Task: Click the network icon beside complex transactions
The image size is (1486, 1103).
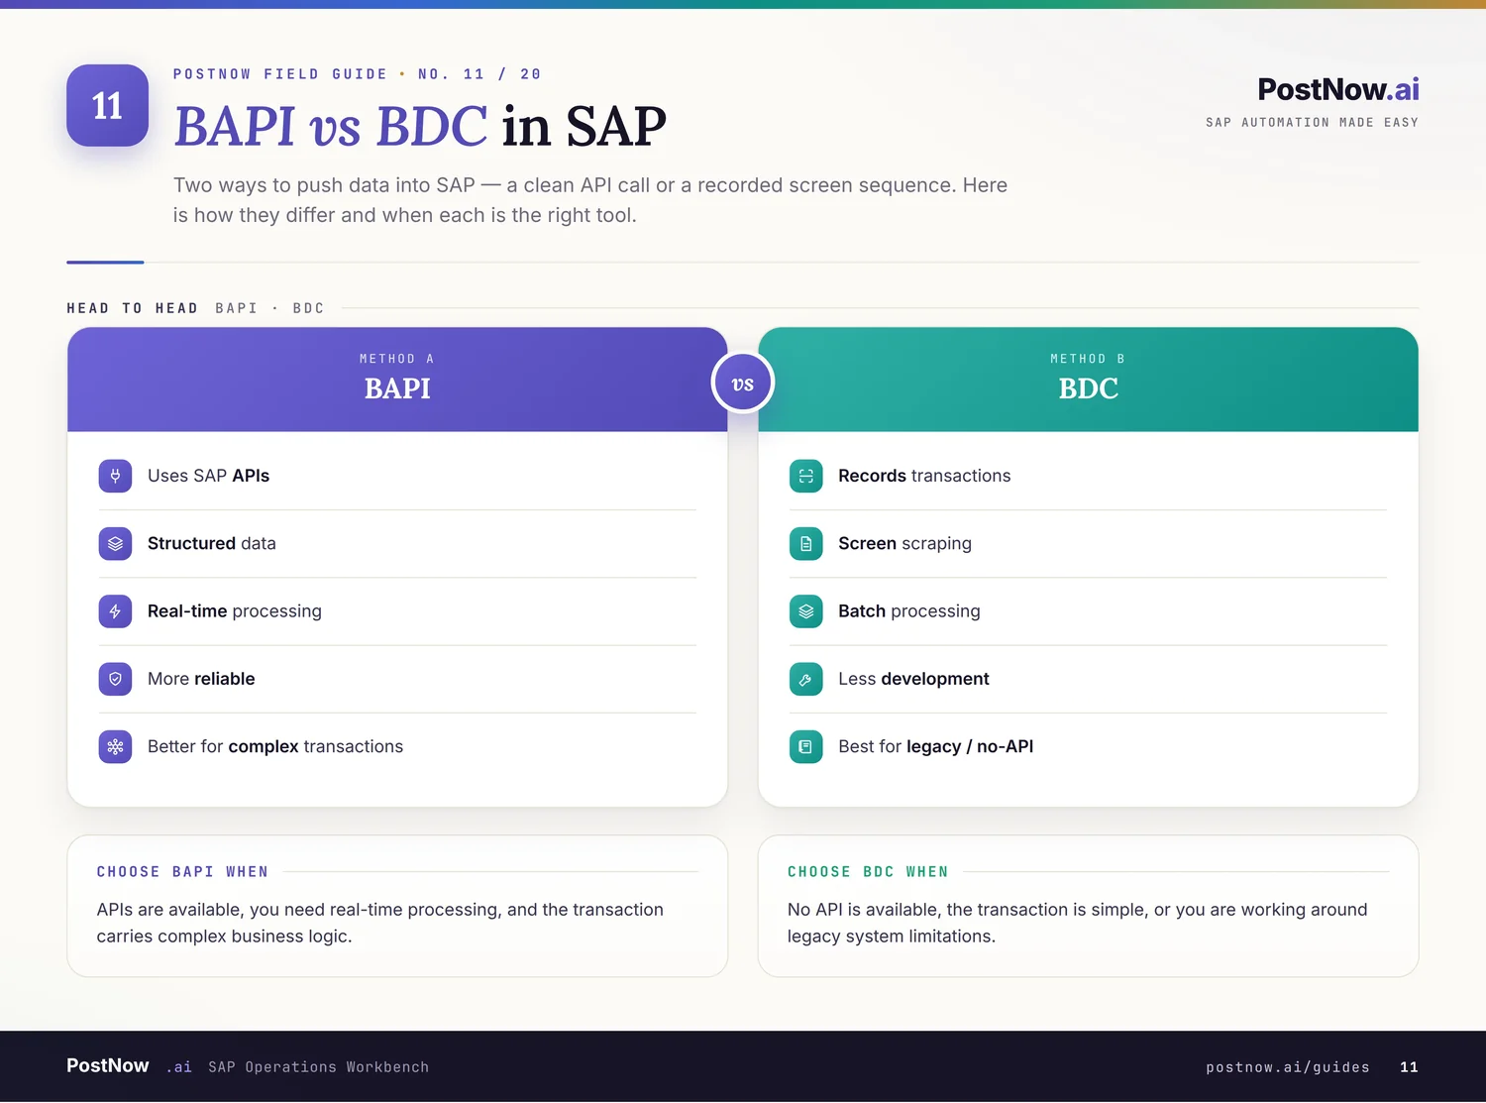Action: (115, 746)
